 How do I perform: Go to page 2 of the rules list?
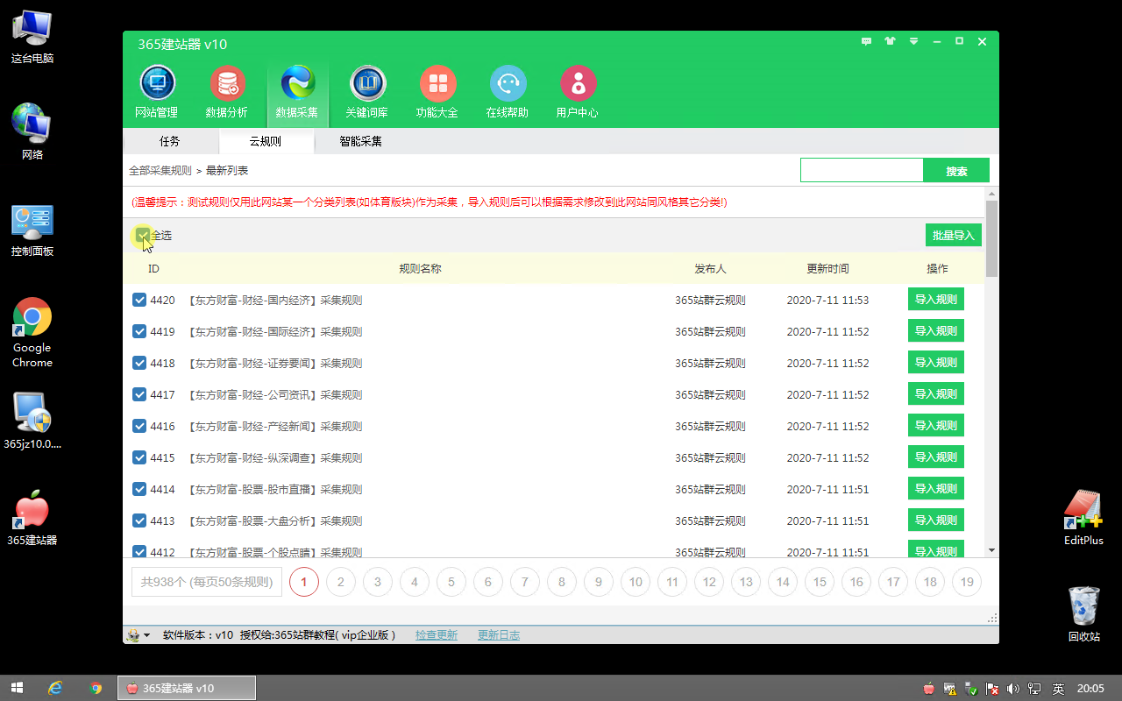(x=341, y=582)
